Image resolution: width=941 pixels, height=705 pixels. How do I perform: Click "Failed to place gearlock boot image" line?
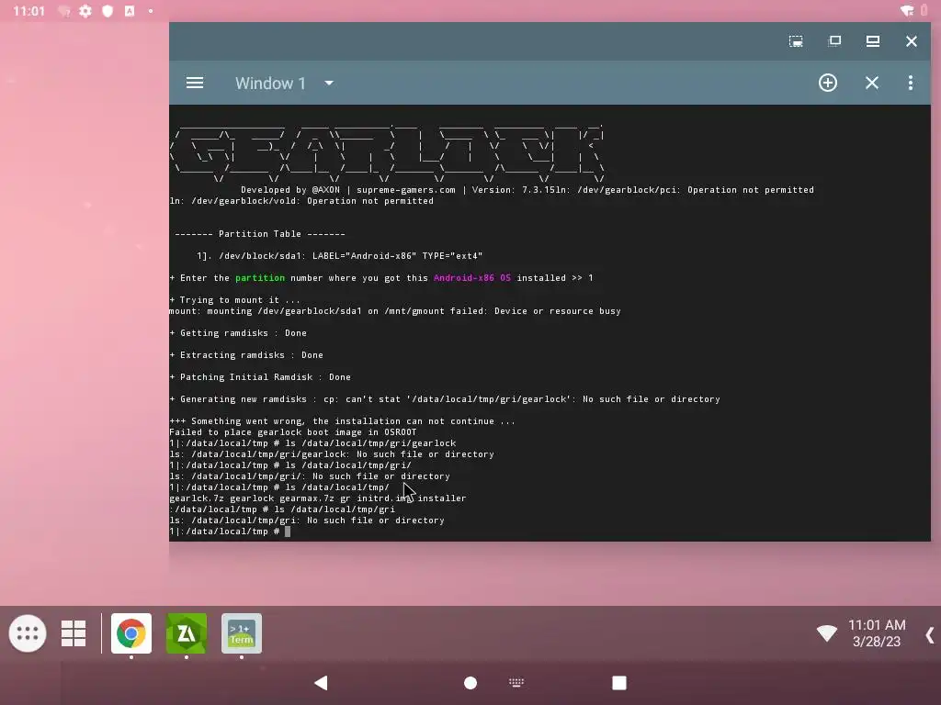coord(293,432)
